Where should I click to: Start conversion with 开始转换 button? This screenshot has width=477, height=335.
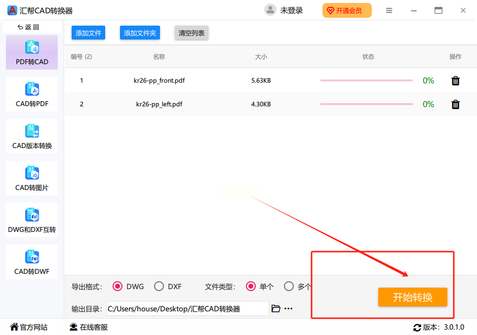pos(412,297)
